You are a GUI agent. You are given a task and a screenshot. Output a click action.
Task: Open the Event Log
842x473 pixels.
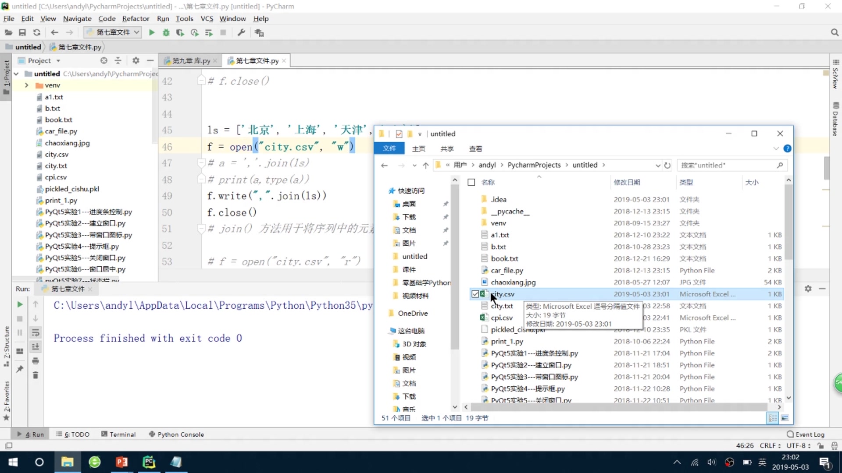(806, 434)
